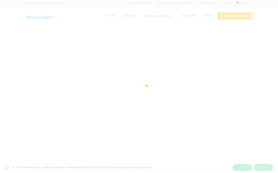Viewport: 278px width, 173px height.
Task: Click the Möven Kieker logo
Action: 39,18
